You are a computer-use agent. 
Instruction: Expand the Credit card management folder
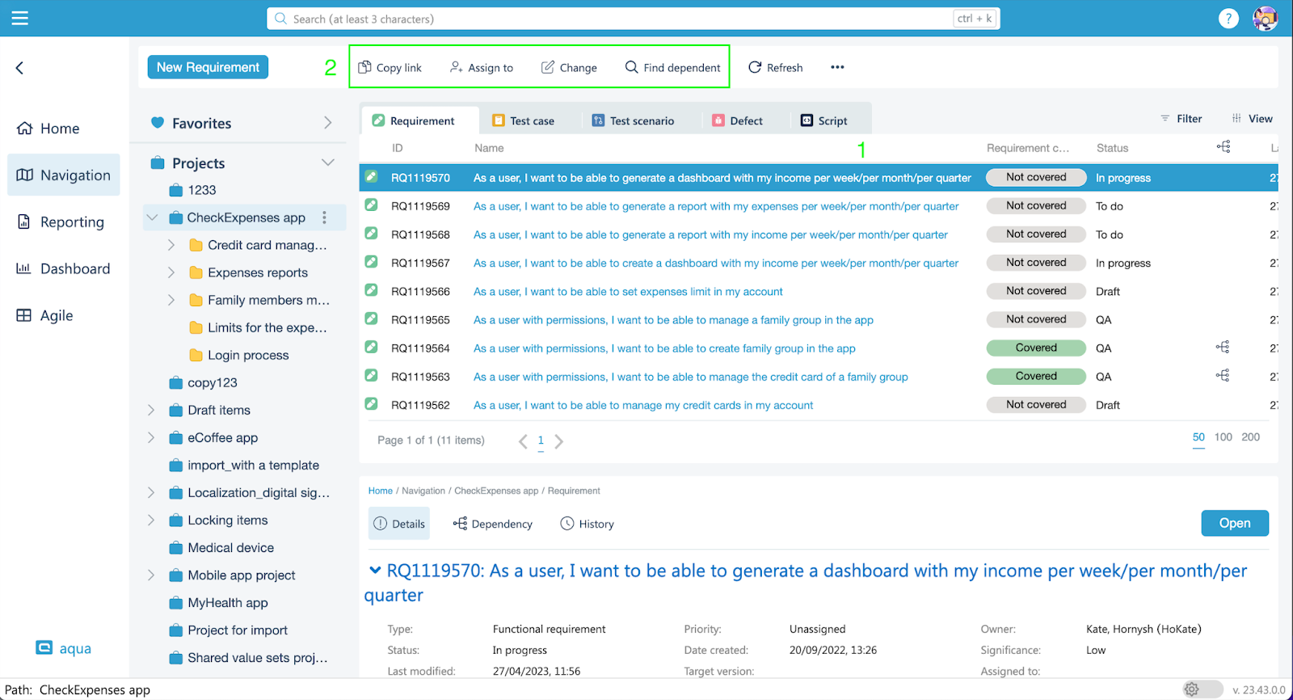coord(171,245)
